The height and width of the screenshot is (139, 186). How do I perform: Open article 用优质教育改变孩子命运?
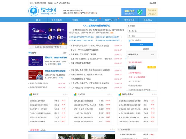81,79
